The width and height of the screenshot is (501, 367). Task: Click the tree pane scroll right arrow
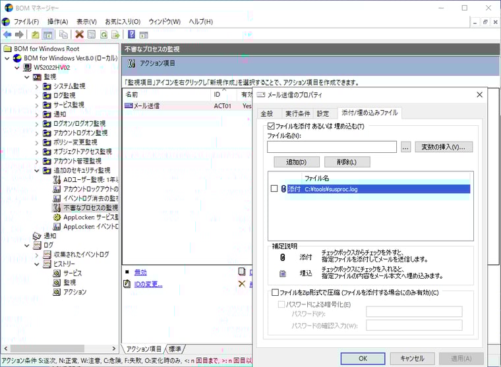point(114,348)
